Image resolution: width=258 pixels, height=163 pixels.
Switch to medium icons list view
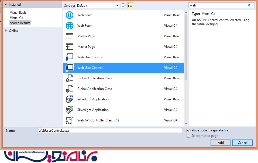pyautogui.click(x=130, y=5)
